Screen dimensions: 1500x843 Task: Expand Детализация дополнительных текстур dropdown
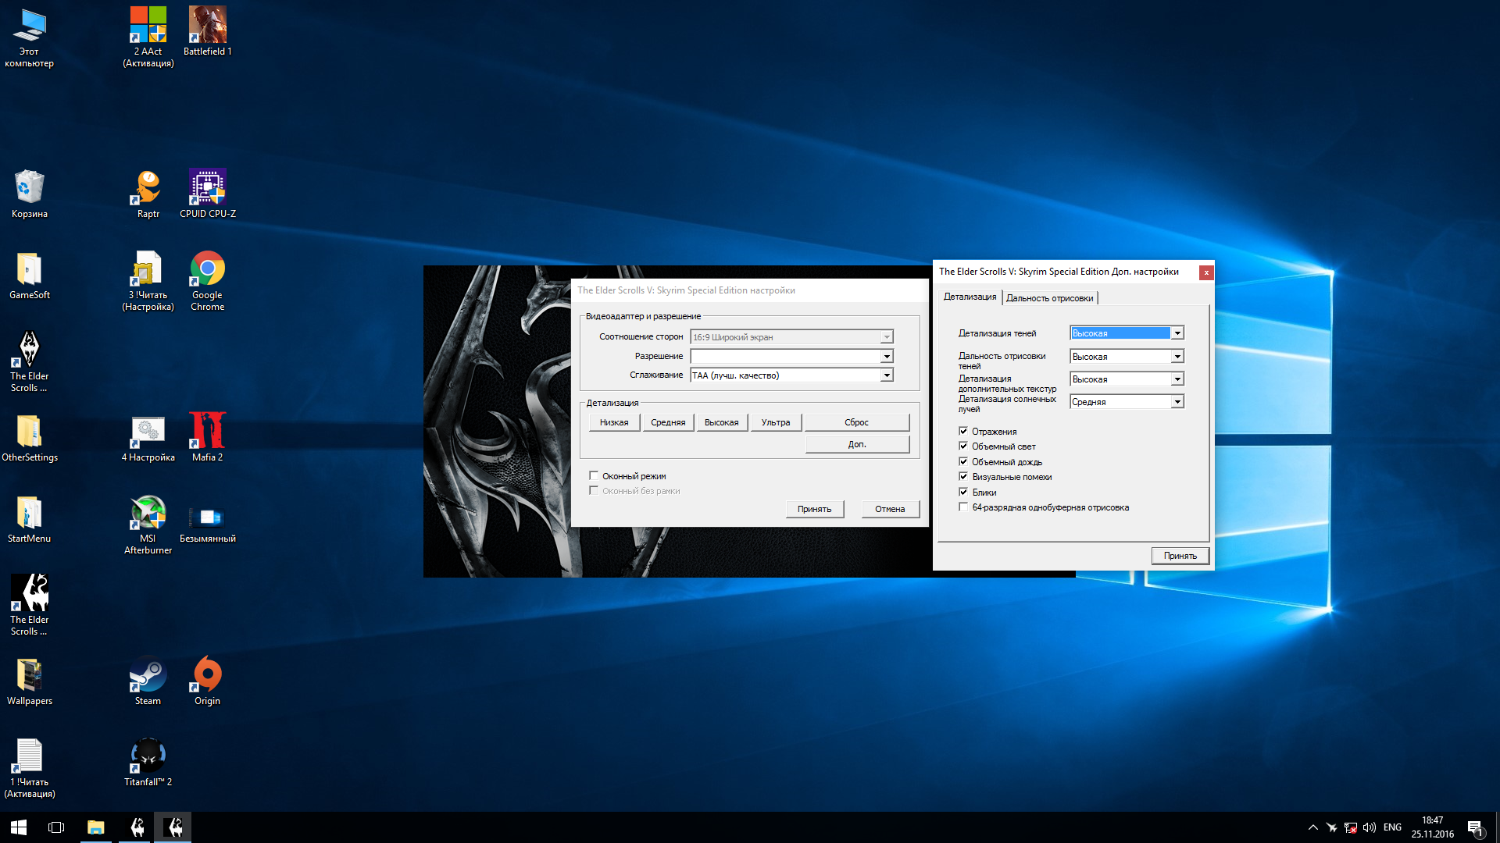click(1177, 379)
